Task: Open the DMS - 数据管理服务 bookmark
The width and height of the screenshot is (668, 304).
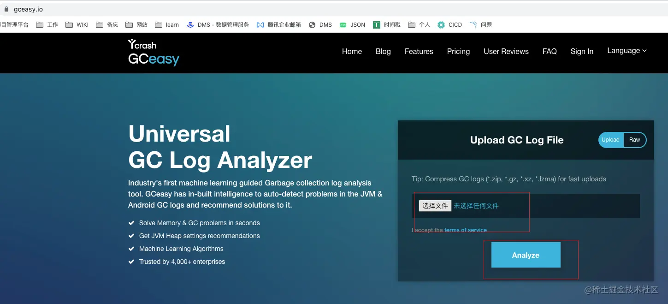Action: tap(218, 25)
